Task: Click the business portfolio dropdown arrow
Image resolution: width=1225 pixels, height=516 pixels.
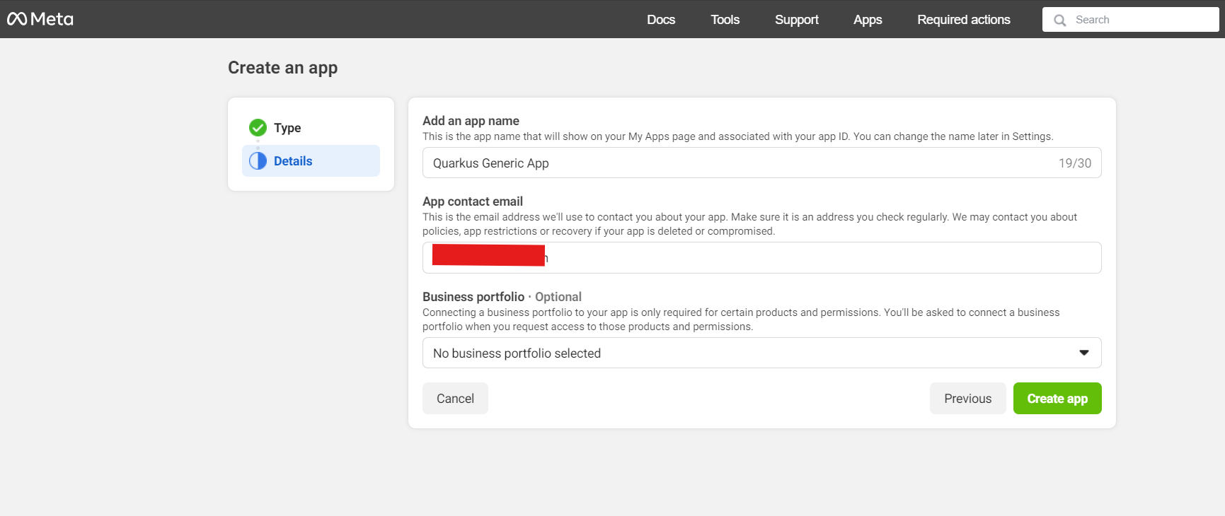Action: pos(1083,353)
